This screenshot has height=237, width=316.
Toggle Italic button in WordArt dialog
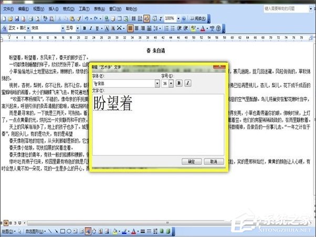(187, 83)
